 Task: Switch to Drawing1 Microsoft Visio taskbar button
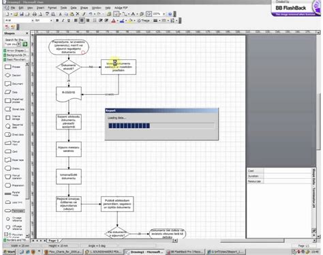click(x=144, y=252)
